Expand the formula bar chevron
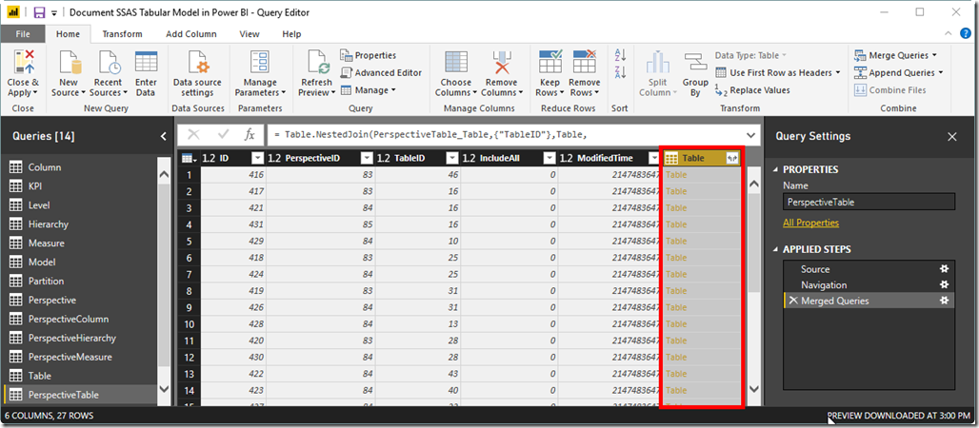This screenshot has width=979, height=428. click(x=750, y=135)
